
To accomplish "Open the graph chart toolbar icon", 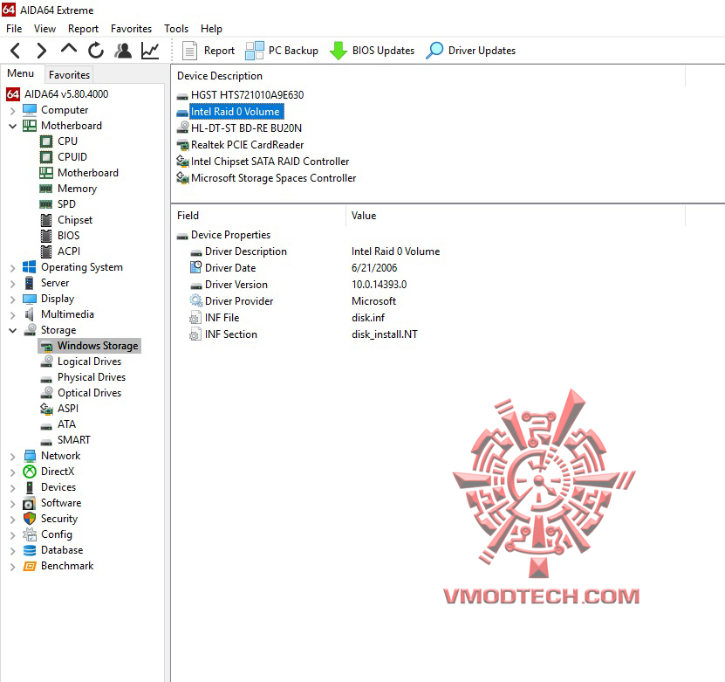I will 148,51.
